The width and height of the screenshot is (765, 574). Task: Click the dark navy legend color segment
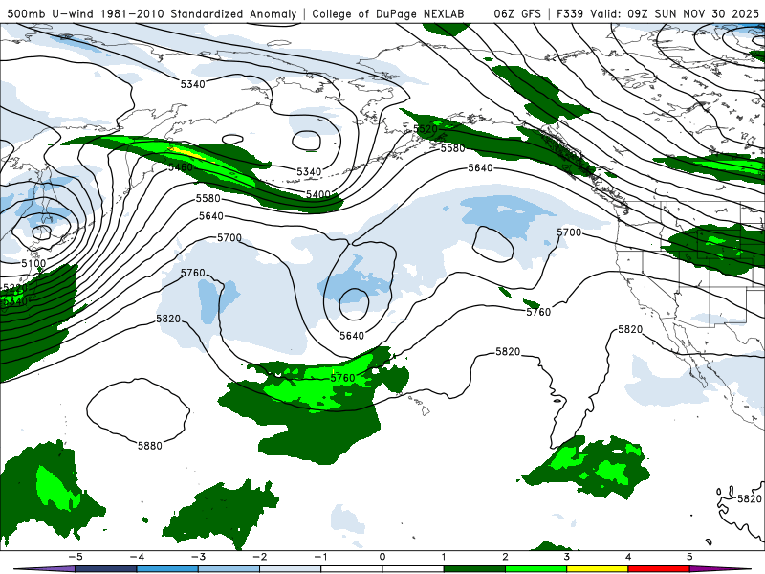[106, 569]
